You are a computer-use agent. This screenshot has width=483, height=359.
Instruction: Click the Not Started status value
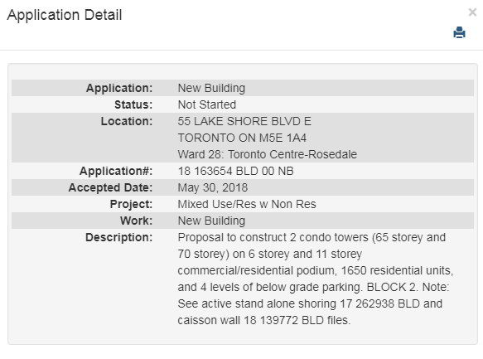[x=206, y=104]
